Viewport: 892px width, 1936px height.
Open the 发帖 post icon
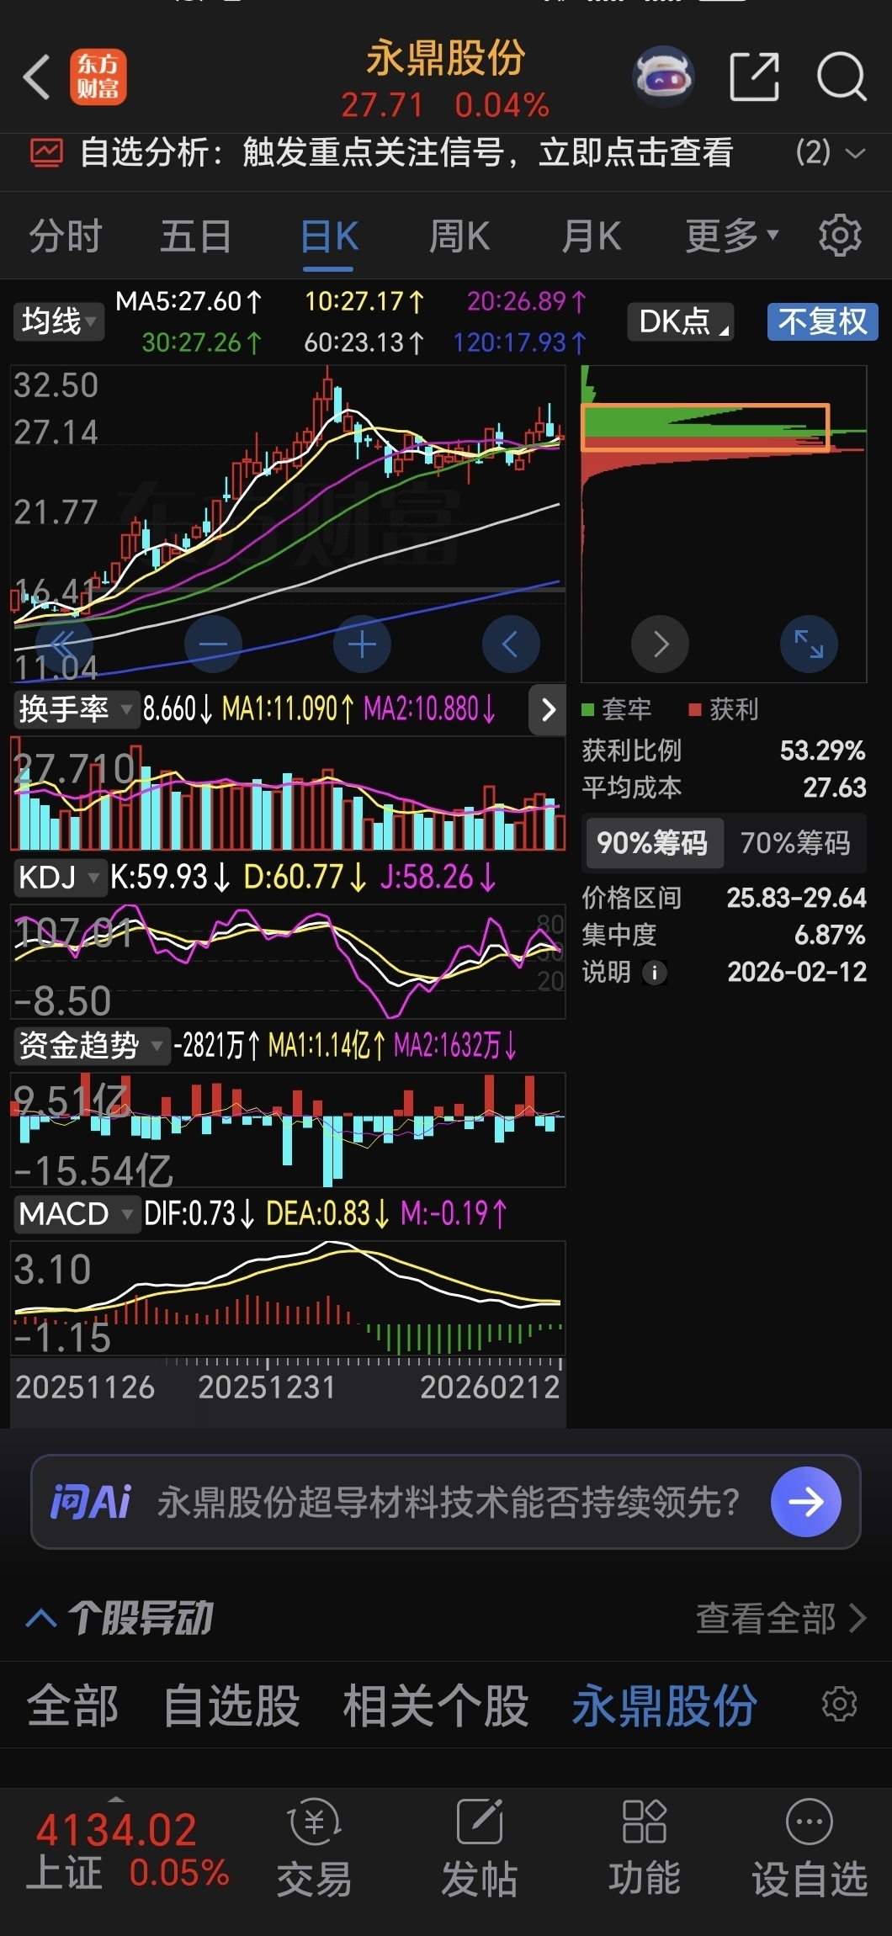479,1847
